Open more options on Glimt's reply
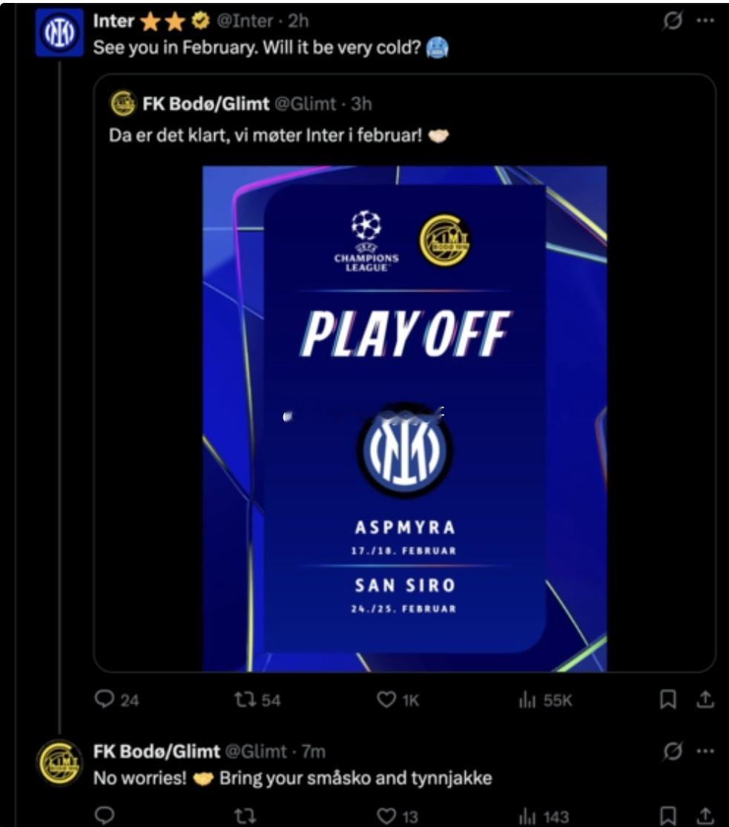 coord(705,751)
